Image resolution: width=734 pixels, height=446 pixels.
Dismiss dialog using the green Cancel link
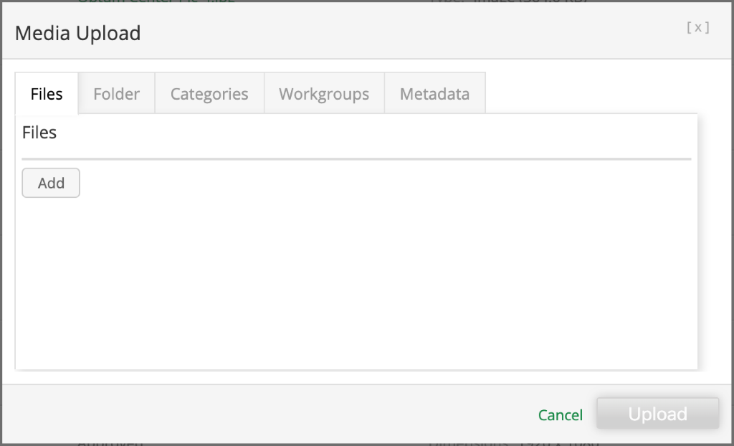coord(560,414)
